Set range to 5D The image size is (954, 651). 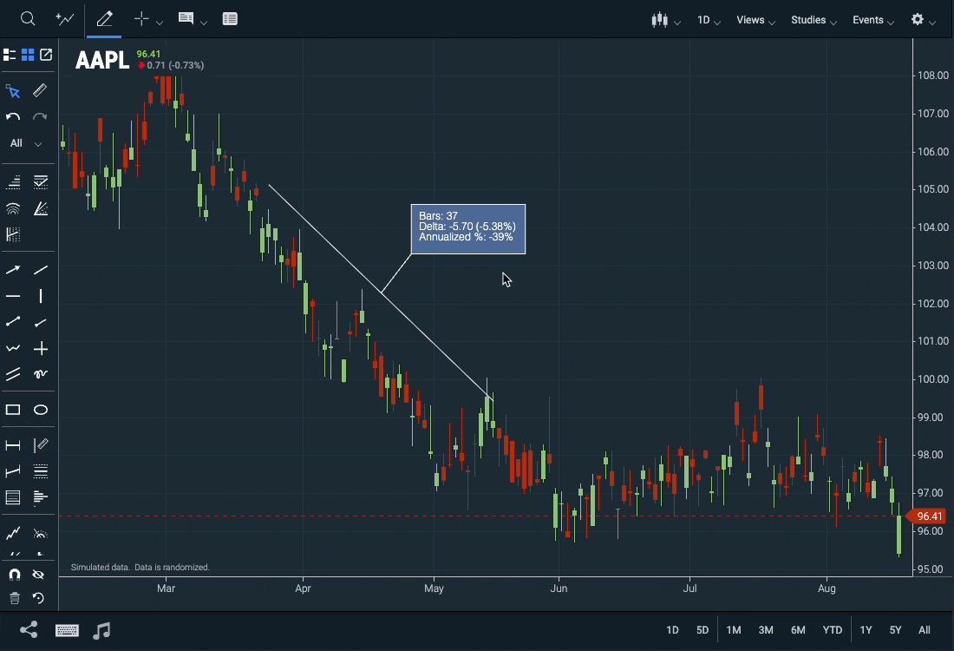point(702,630)
